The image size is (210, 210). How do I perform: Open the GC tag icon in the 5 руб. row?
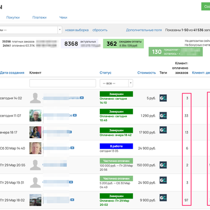(x=163, y=98)
